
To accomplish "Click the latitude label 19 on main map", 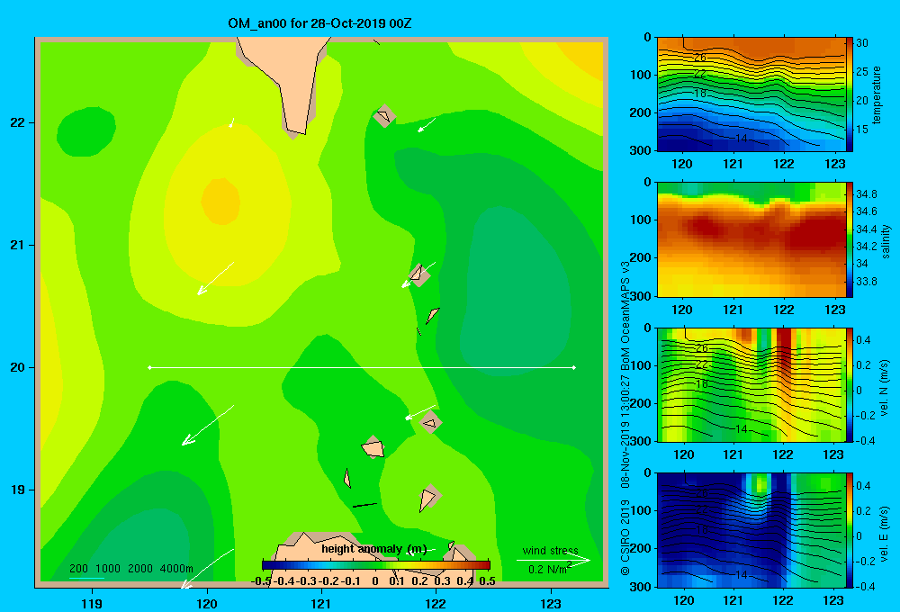I will pos(18,490).
